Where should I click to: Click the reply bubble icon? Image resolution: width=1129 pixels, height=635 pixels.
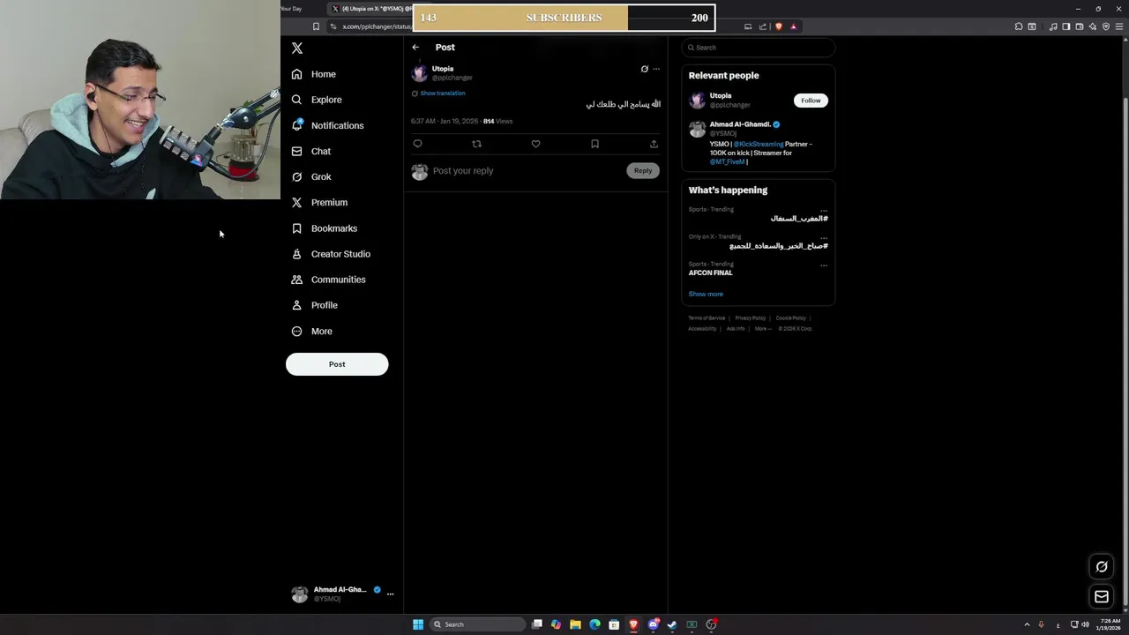point(418,144)
